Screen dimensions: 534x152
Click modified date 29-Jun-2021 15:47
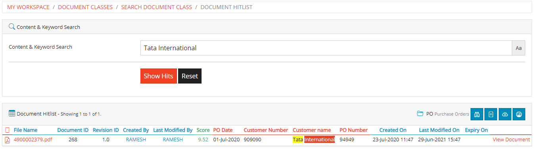(440, 139)
